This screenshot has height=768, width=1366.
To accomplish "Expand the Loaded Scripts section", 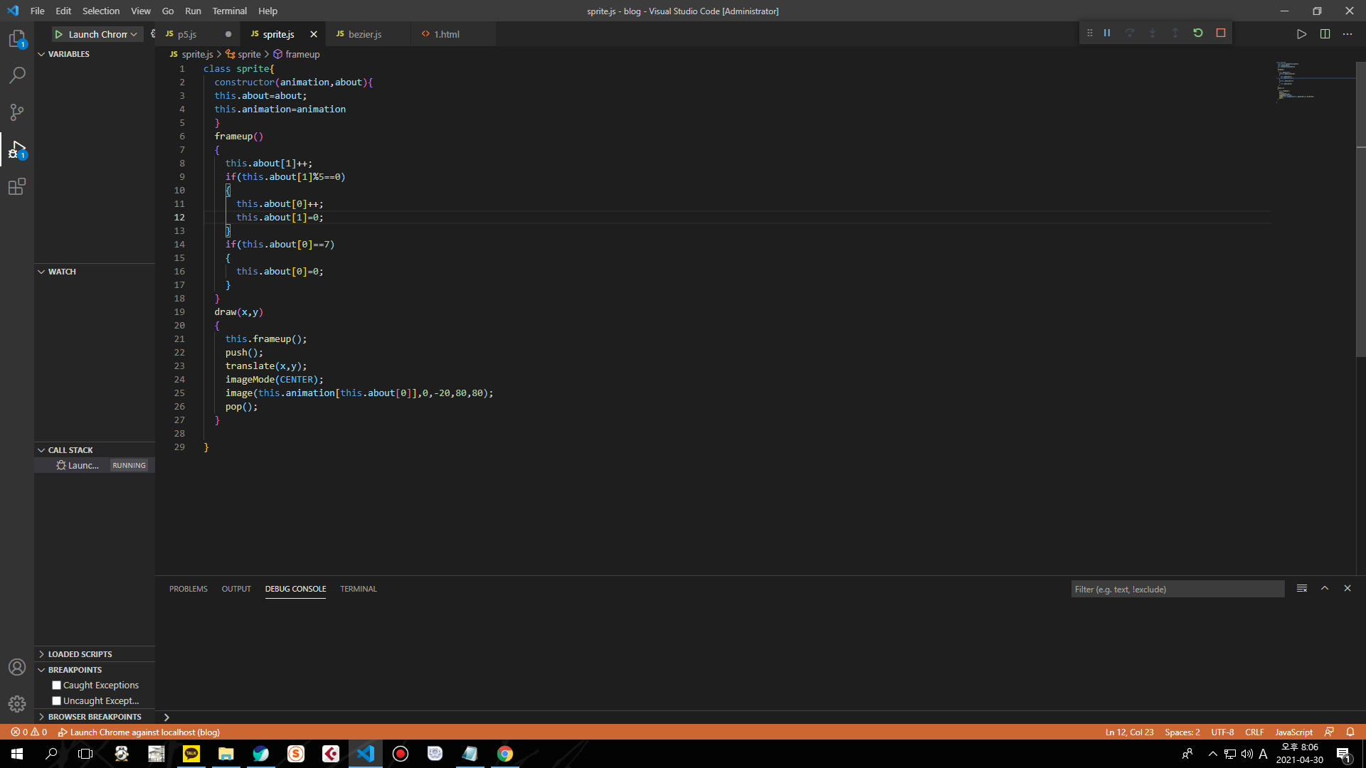I will [x=80, y=654].
